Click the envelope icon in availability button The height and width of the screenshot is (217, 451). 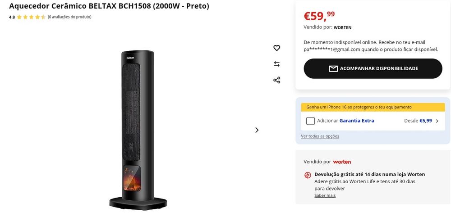click(333, 68)
